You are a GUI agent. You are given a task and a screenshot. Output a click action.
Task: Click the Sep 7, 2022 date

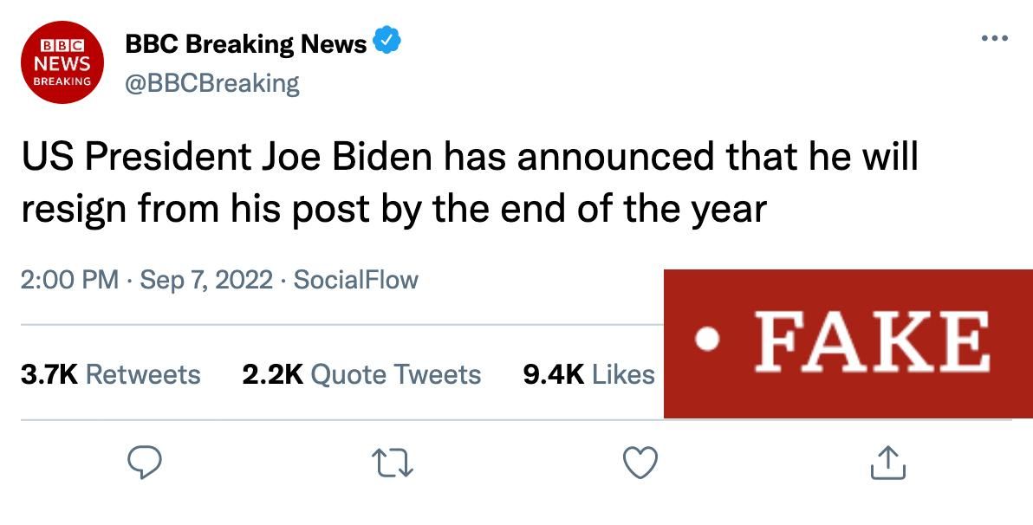pyautogui.click(x=205, y=280)
